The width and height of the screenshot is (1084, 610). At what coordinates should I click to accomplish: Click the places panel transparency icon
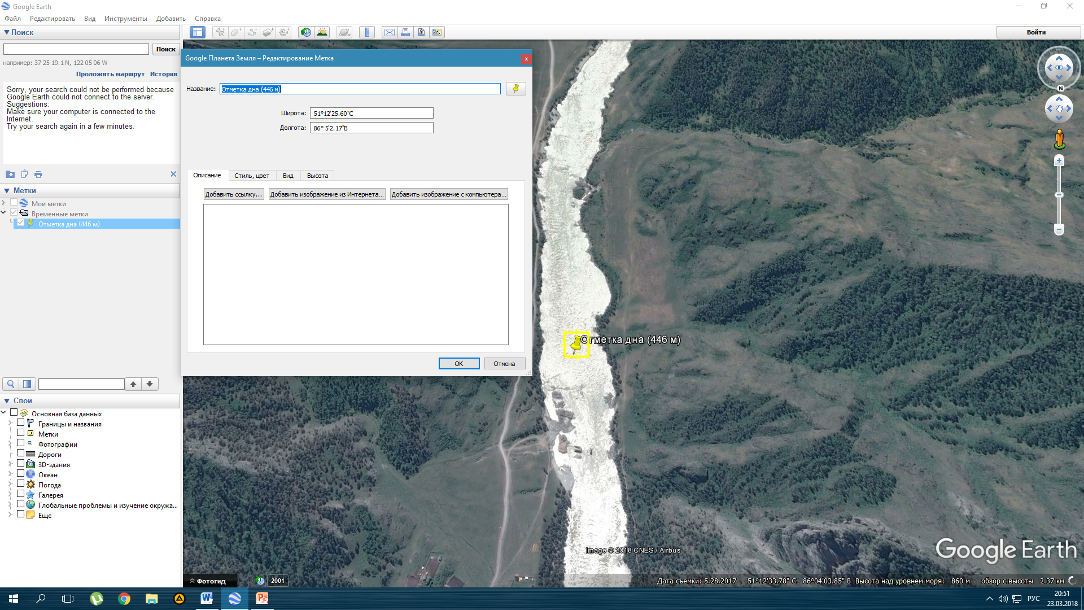(x=27, y=384)
